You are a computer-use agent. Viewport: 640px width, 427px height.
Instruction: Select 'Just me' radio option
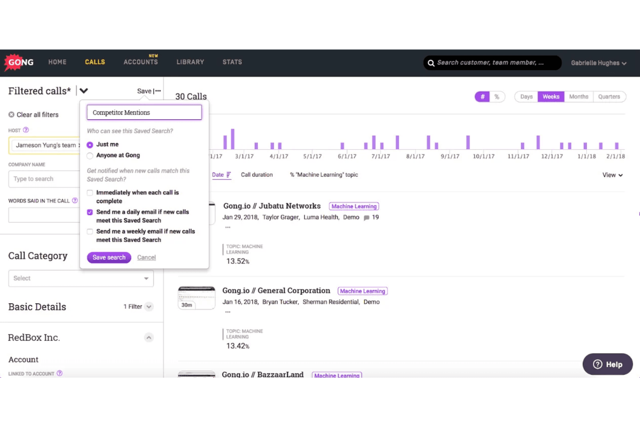(x=90, y=144)
